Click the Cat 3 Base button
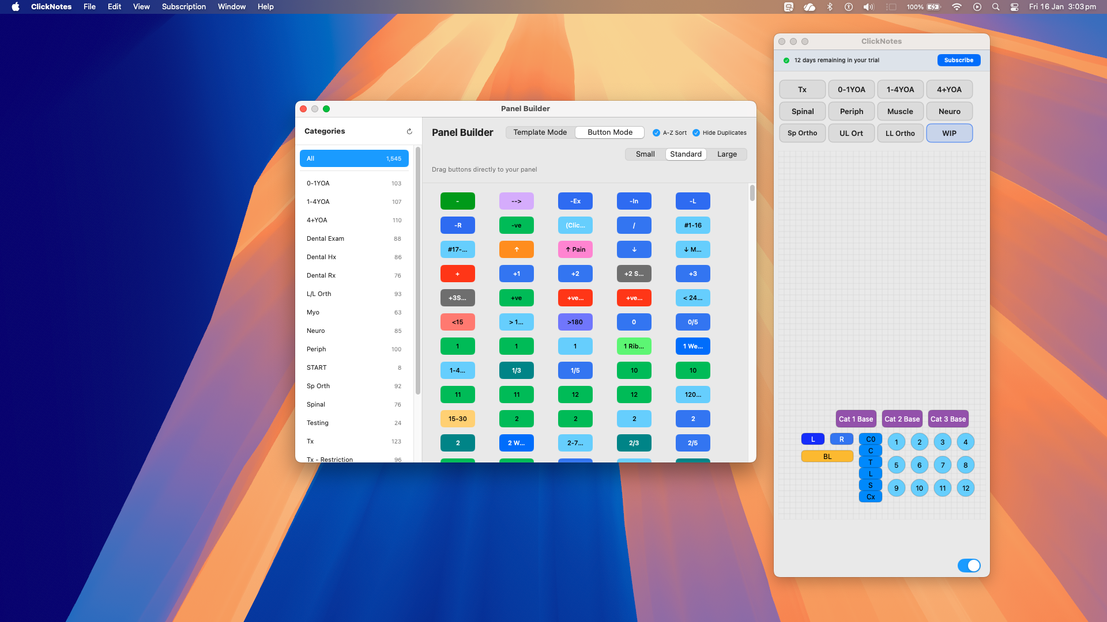The height and width of the screenshot is (622, 1107). 948,419
